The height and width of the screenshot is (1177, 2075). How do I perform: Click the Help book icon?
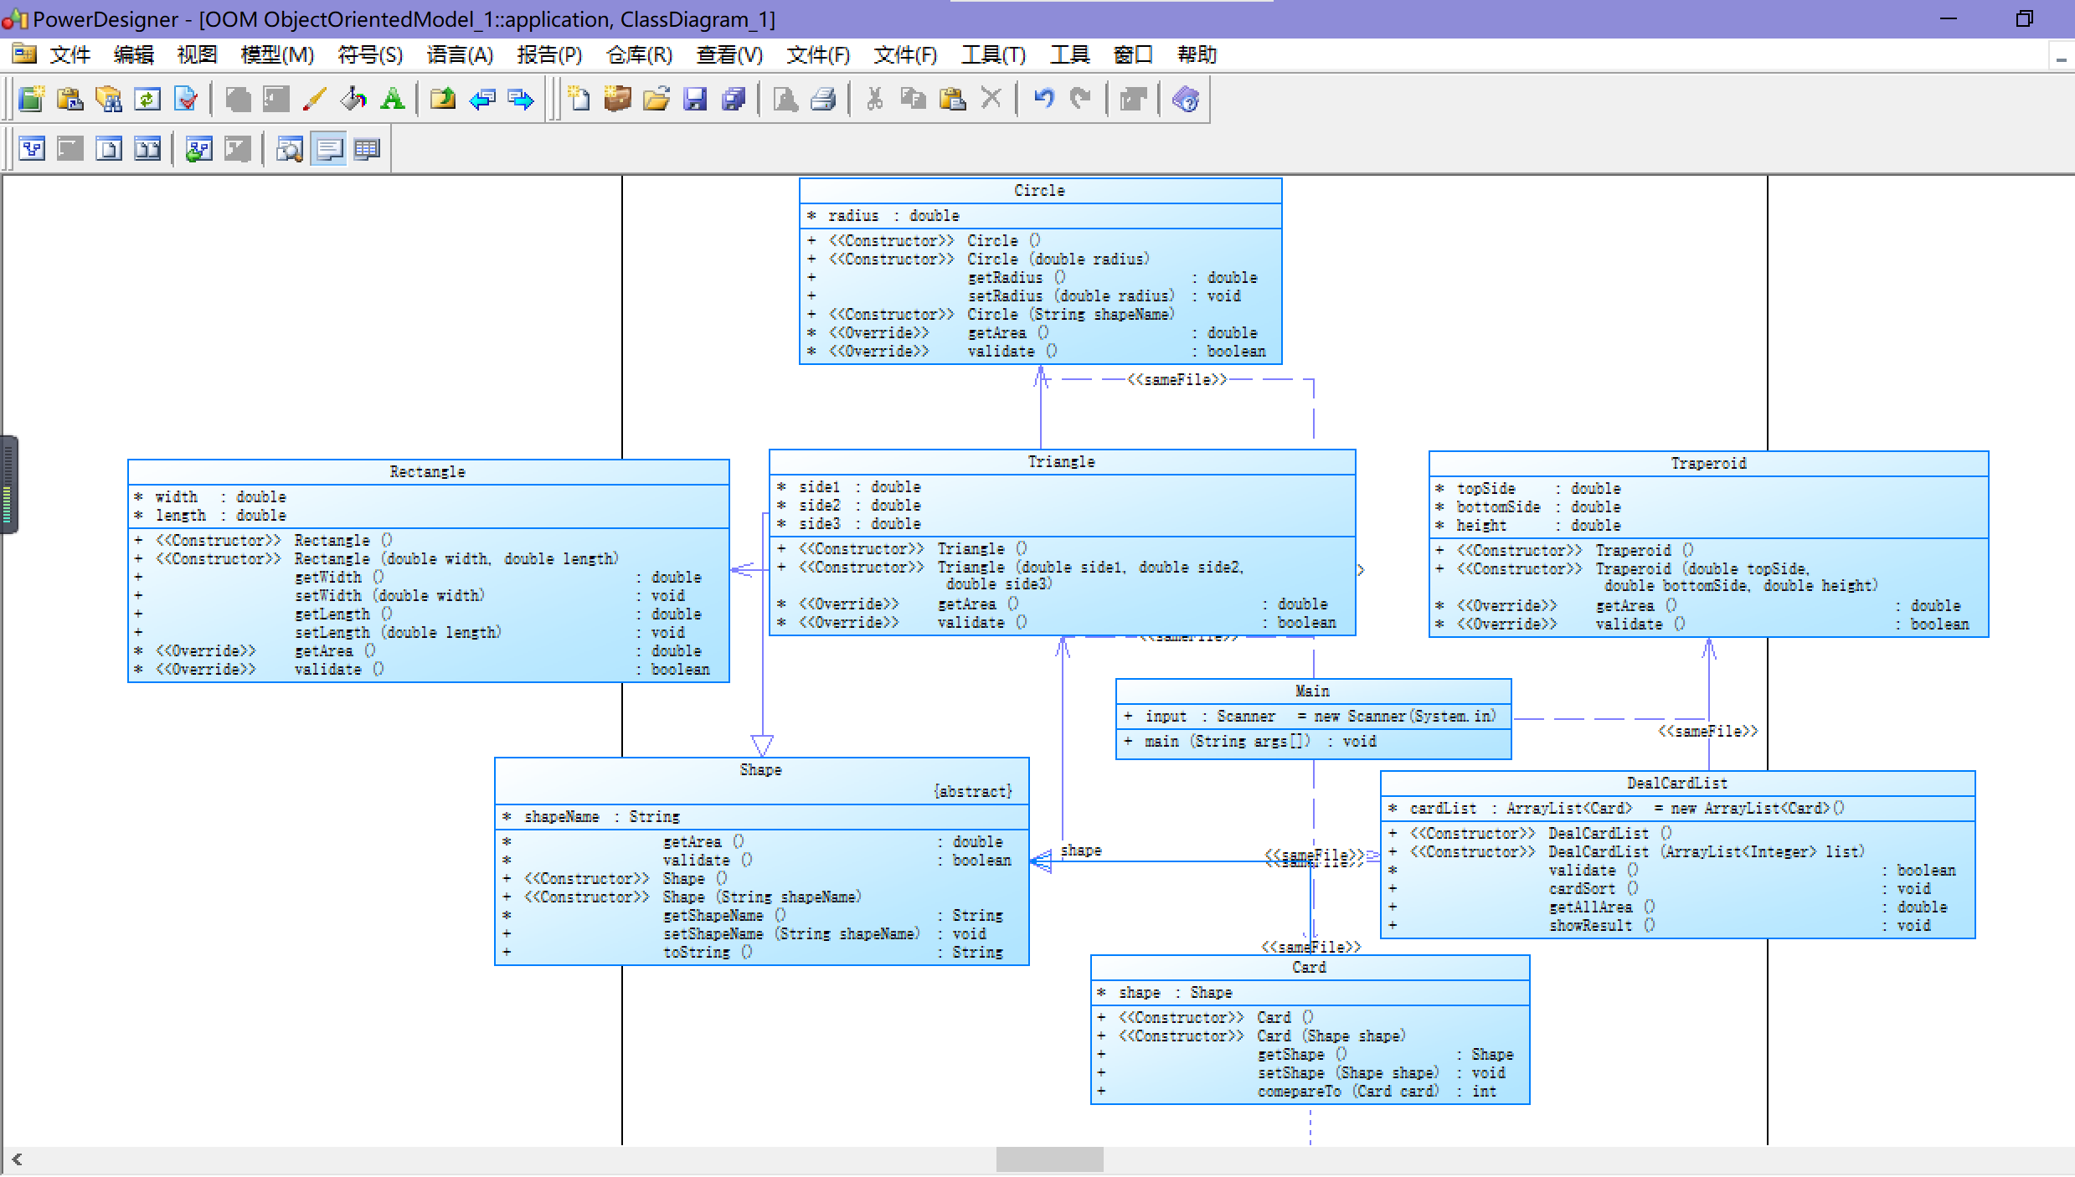1185,100
